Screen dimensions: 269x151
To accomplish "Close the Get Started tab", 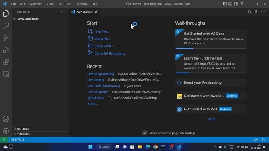I will 96,12.
